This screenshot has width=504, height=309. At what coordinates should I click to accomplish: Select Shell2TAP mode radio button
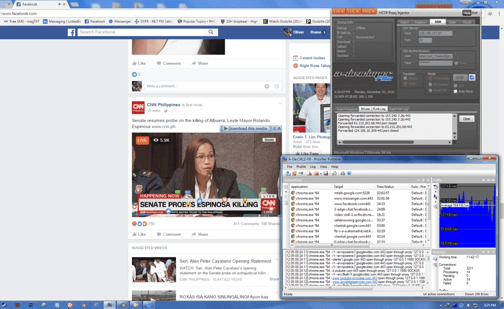click(430, 90)
